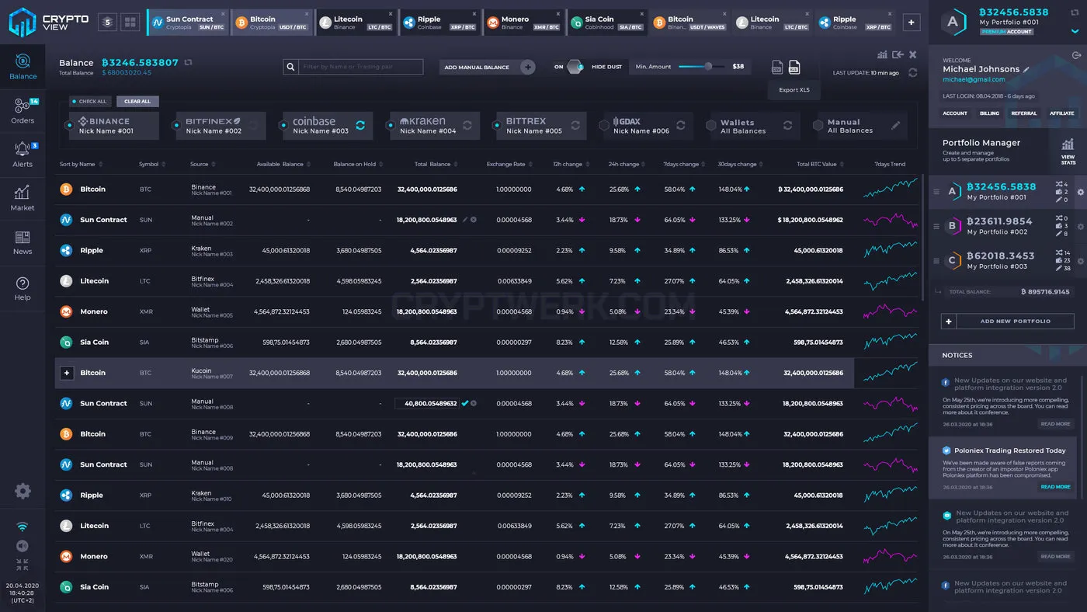This screenshot has width=1087, height=612.
Task: Add a new coin tab with the plus button
Action: click(912, 23)
